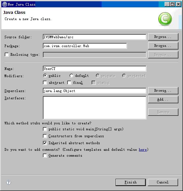Screen dimensions: 183x191
Task: Click the Source folder text field
Action: pos(94,37)
